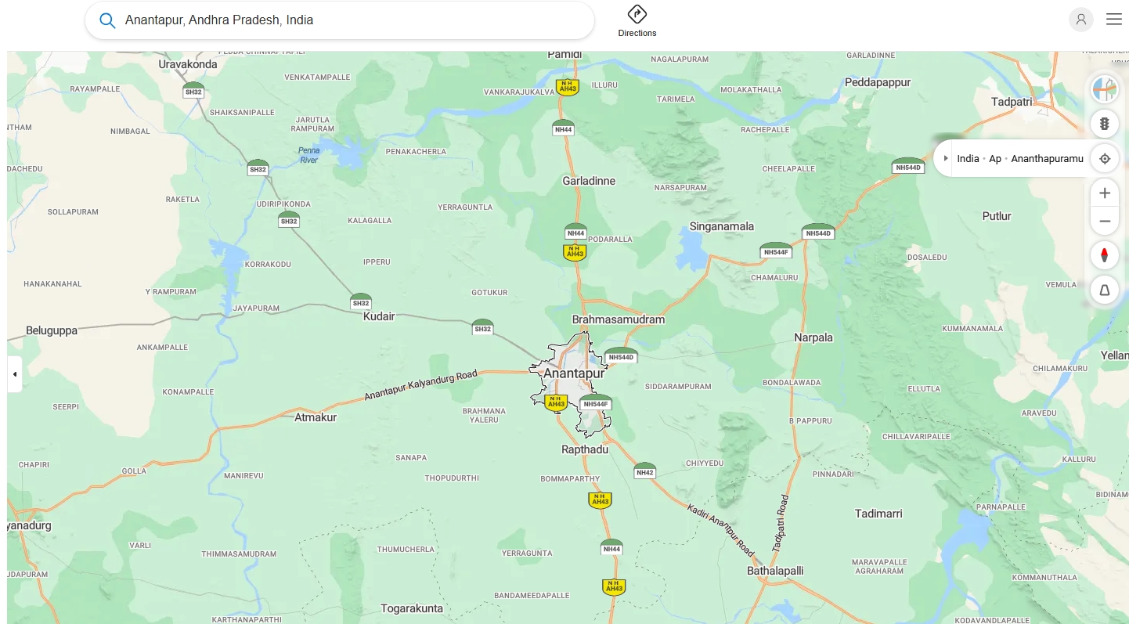Click the Rapthadu label

pos(585,449)
